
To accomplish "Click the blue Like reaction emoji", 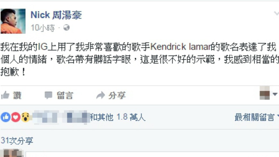I will (x=5, y=117).
